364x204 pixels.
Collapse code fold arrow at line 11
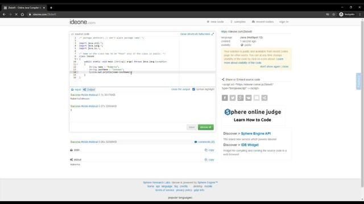tap(77, 64)
